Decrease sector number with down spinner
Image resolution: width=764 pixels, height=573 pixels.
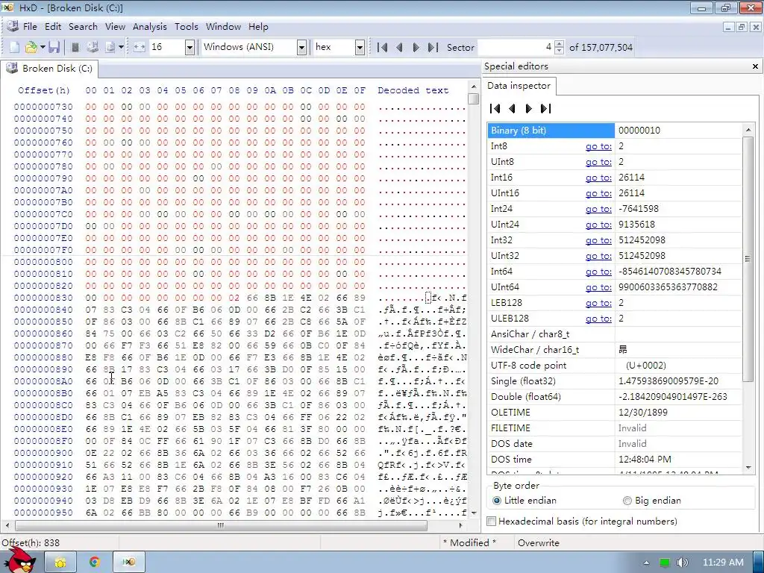tap(560, 51)
